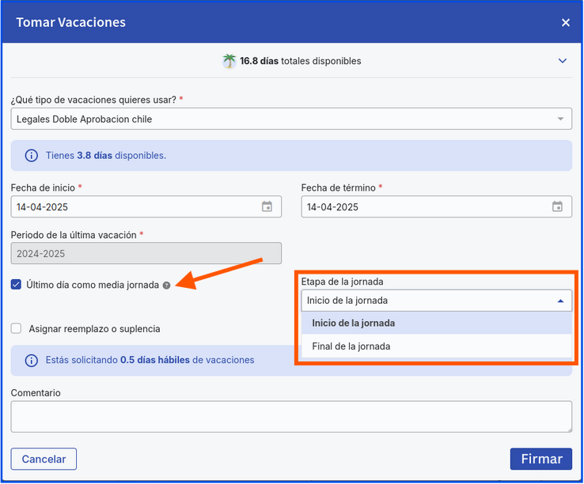Click the Firmar button
The height and width of the screenshot is (484, 584).
541,459
